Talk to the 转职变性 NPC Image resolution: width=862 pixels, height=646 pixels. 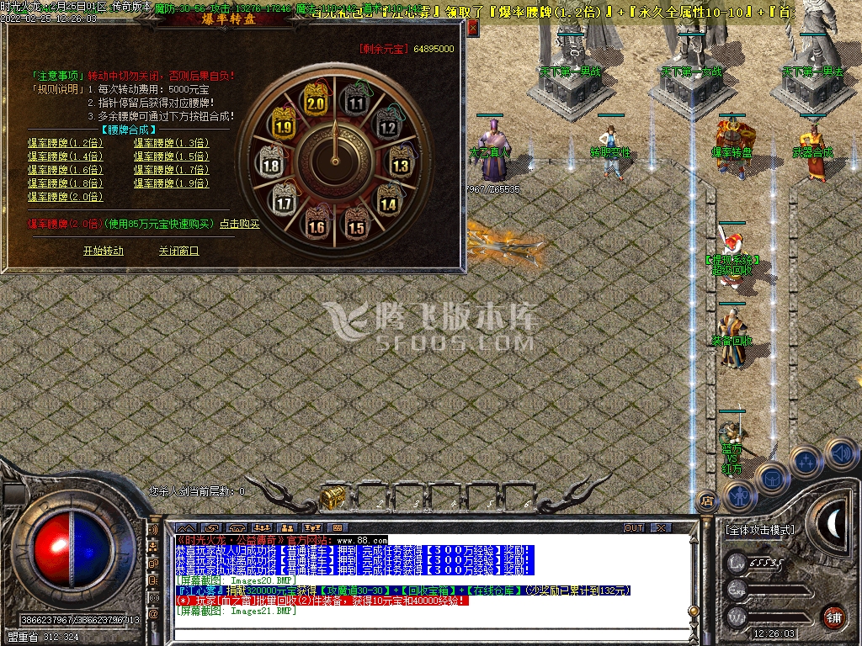[x=611, y=152]
